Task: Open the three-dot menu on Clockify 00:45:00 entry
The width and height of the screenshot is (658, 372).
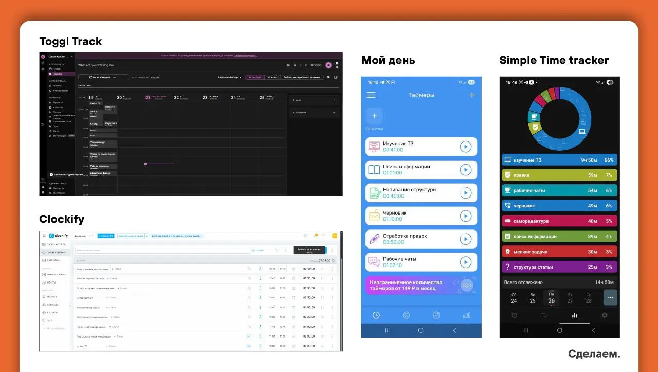Action: pyautogui.click(x=332, y=269)
